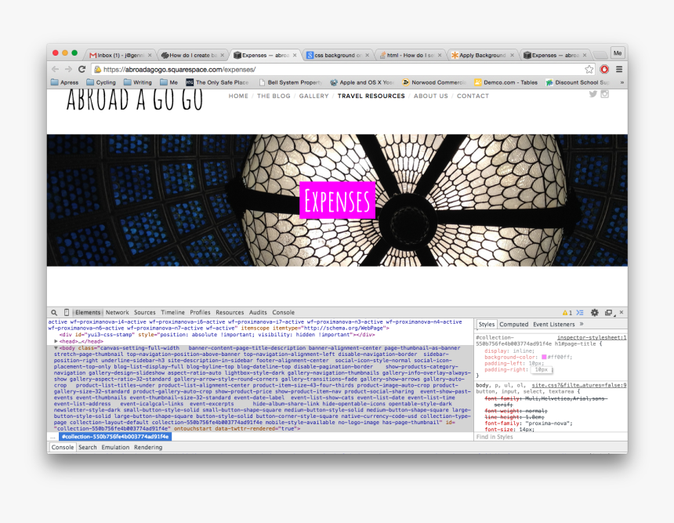Open DevTools Timeline panel
The width and height of the screenshot is (674, 523).
coord(172,313)
